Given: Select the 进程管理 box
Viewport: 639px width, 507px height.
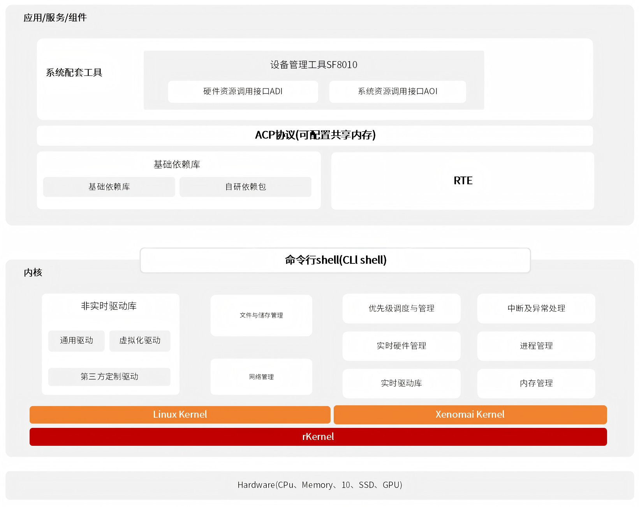Looking at the screenshot, I should point(536,346).
